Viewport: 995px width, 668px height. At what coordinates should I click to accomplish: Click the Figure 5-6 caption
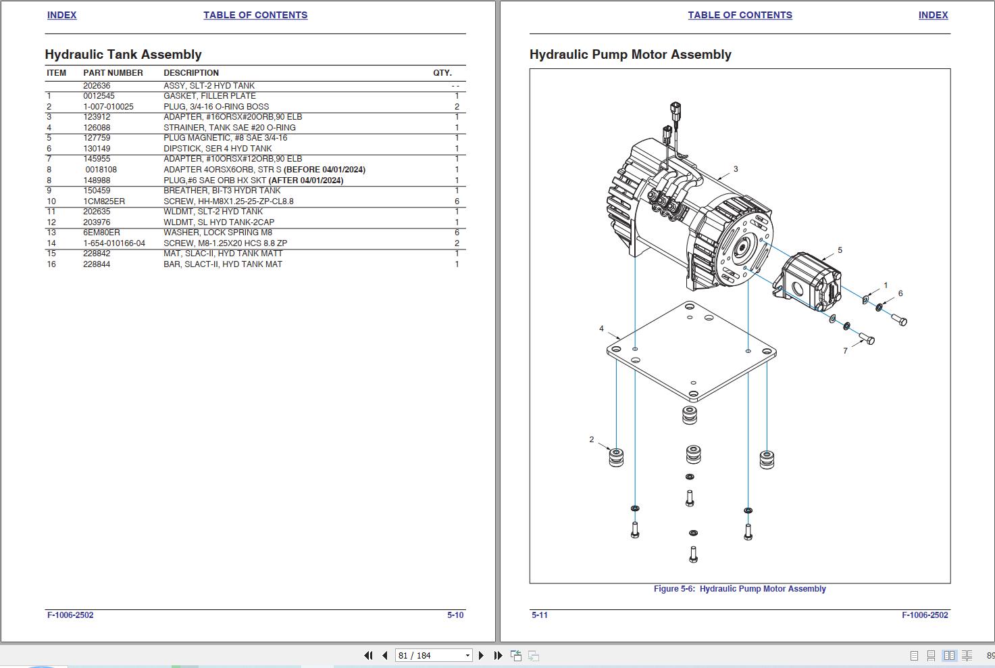[x=740, y=589]
